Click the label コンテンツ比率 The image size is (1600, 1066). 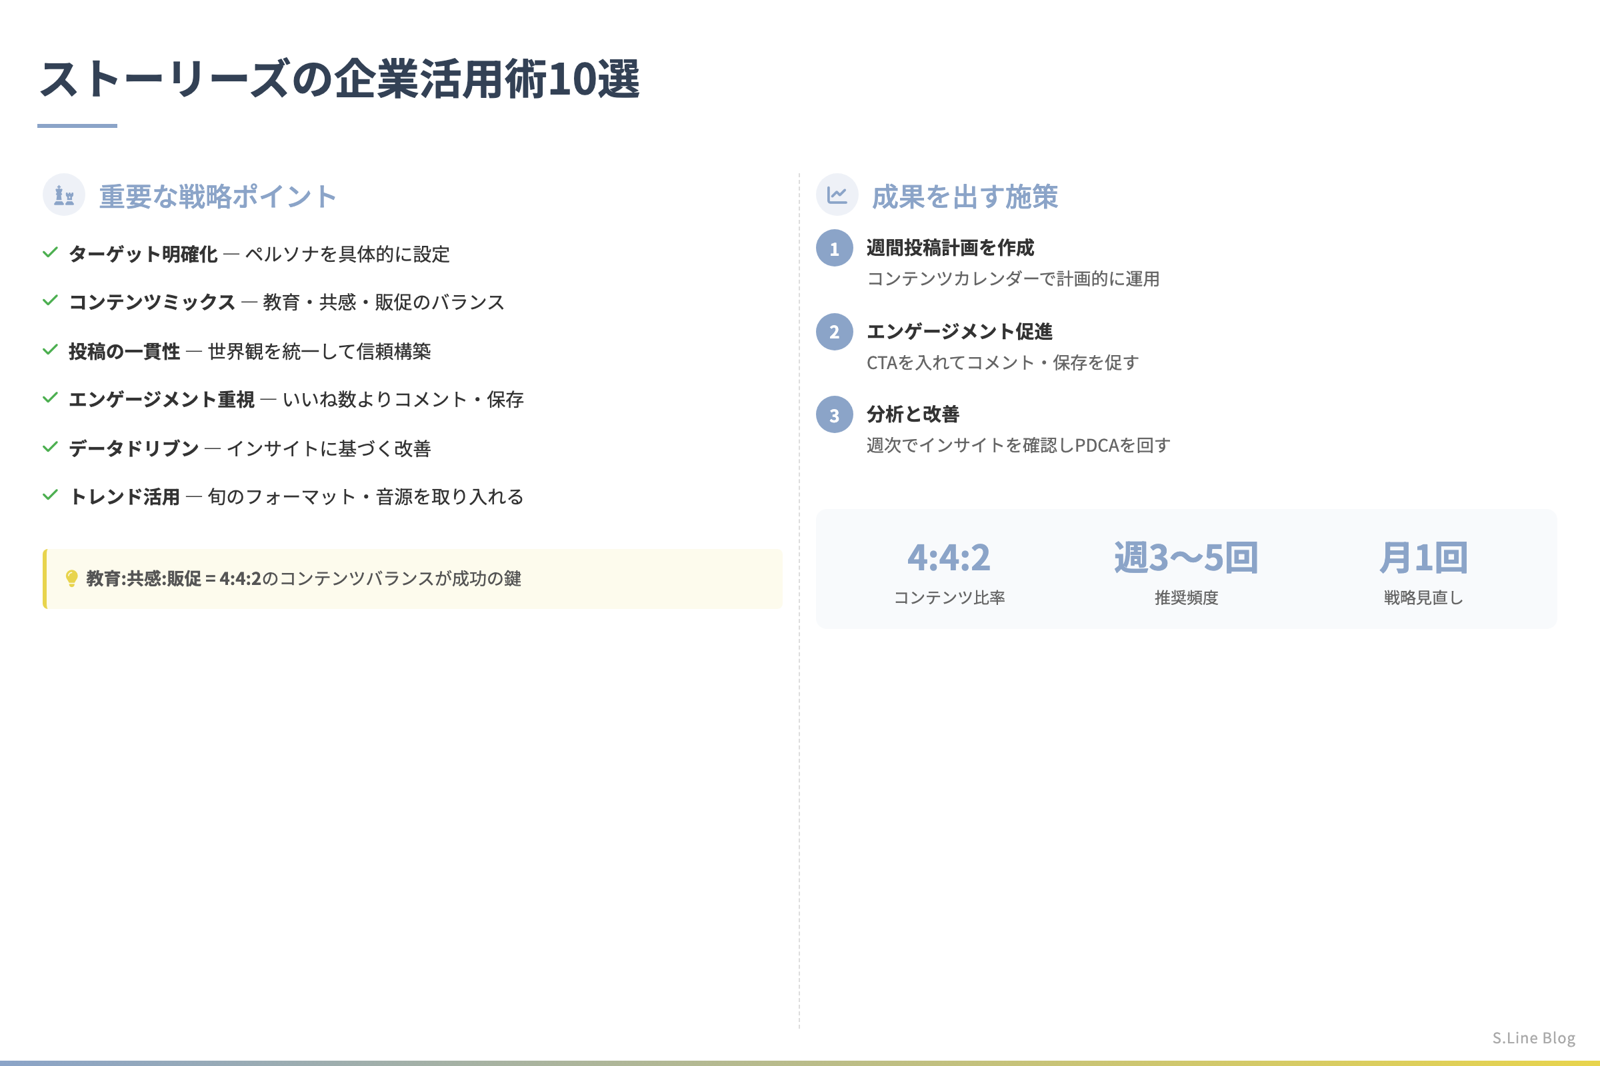pyautogui.click(x=949, y=598)
